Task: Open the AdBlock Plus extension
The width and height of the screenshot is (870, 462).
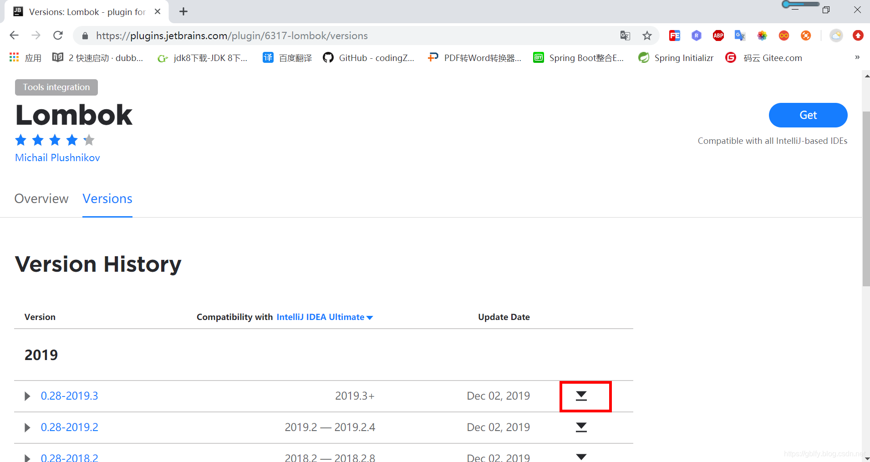Action: click(718, 36)
